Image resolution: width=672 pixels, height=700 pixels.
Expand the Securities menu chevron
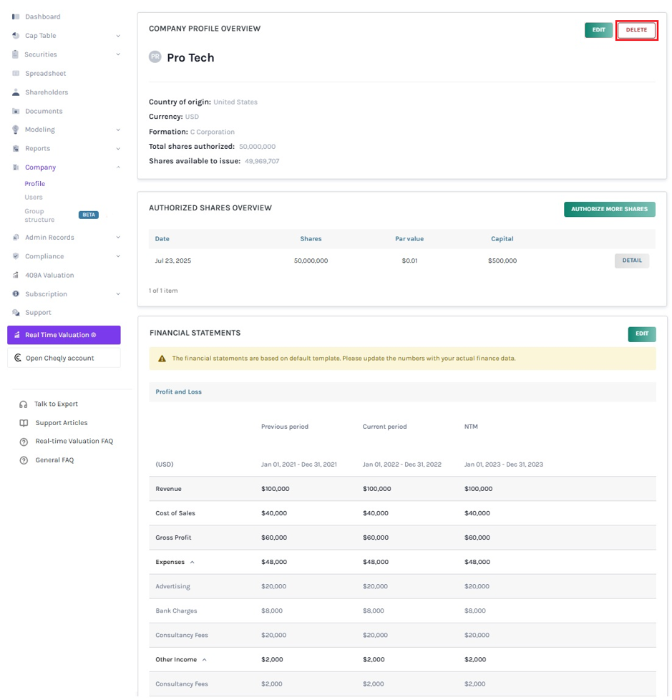click(x=118, y=54)
